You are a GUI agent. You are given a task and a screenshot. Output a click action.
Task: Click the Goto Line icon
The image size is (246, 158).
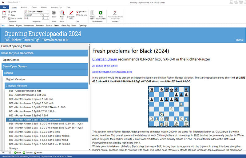(81, 15)
